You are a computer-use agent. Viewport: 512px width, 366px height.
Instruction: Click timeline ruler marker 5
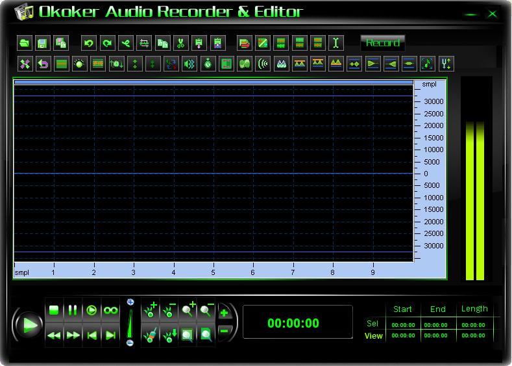[x=213, y=272]
